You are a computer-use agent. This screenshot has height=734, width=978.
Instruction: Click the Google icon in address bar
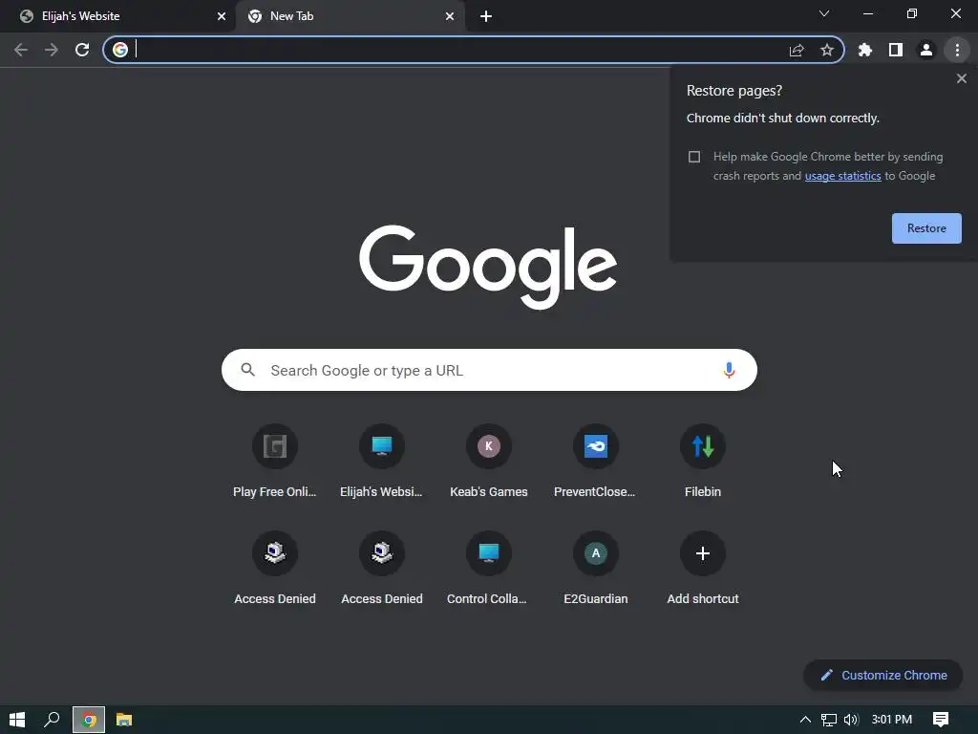click(120, 50)
